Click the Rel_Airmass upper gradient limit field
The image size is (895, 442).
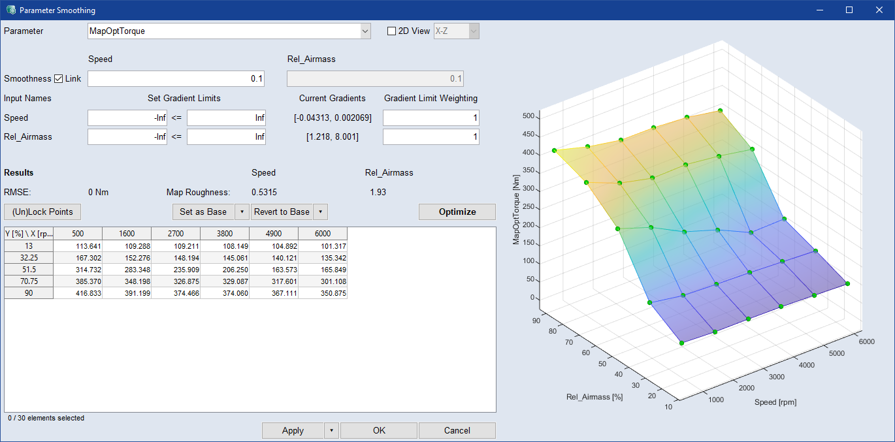(x=226, y=137)
